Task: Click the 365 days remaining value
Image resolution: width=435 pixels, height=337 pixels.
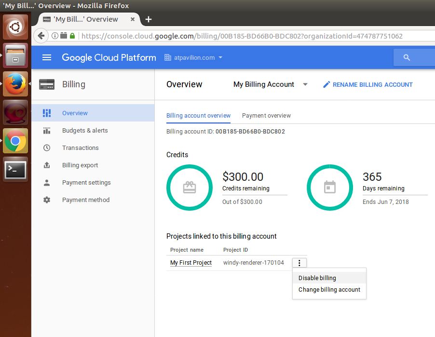Action: click(x=372, y=176)
